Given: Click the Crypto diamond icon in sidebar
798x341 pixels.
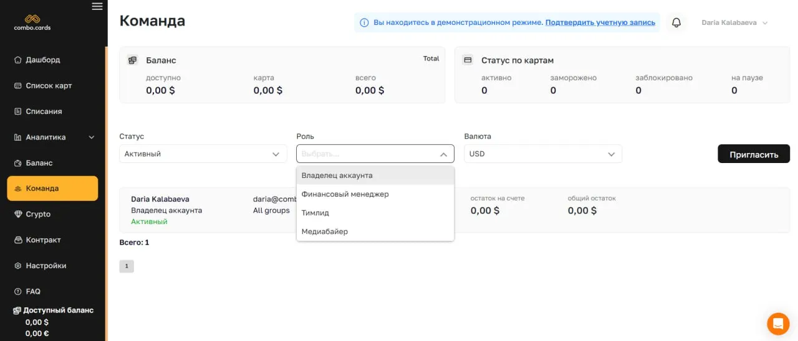Looking at the screenshot, I should click(18, 214).
